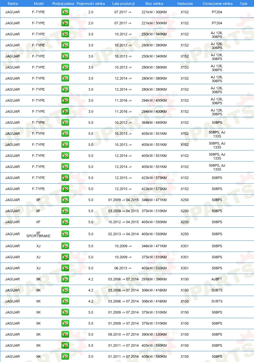The image size is (254, 362).
Task: Select the 02.2013 -> 04.2014 production years
Action: [x=123, y=234]
